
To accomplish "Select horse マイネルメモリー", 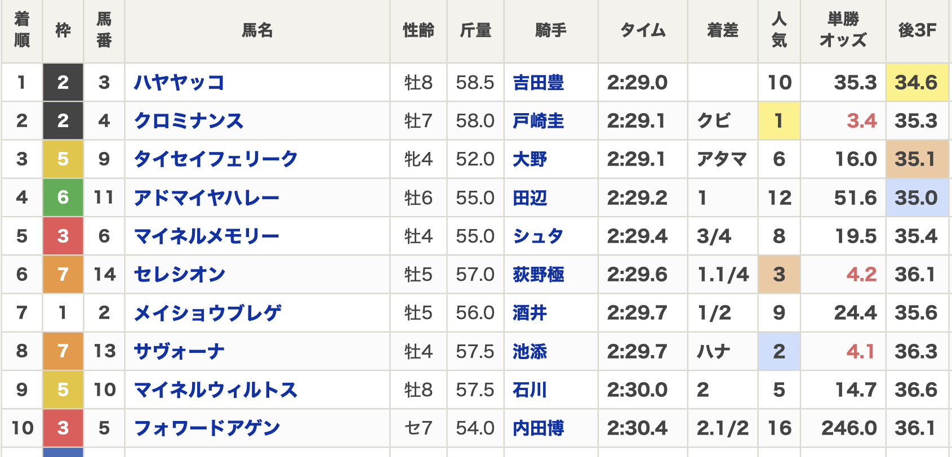I will click(207, 236).
